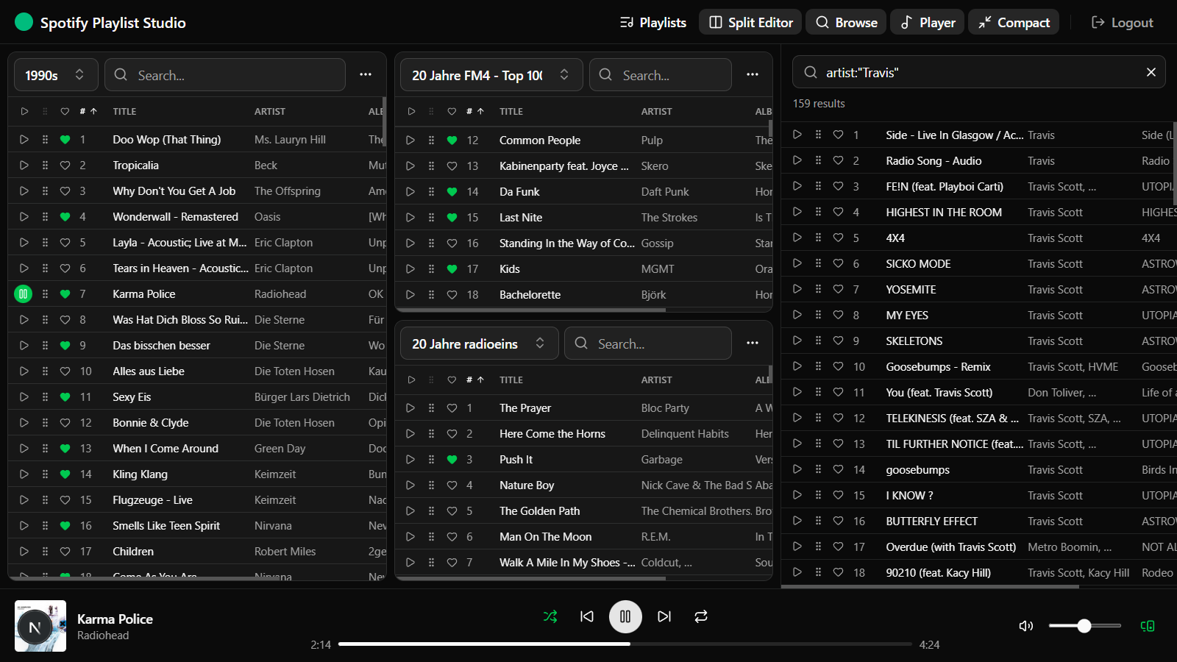Clear the artist:"Travis" search query

click(x=1151, y=72)
